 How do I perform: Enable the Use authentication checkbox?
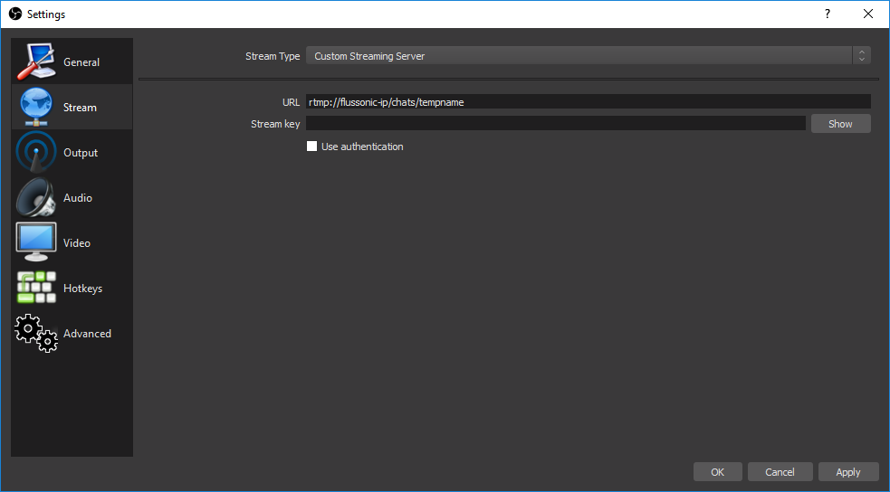coord(312,147)
